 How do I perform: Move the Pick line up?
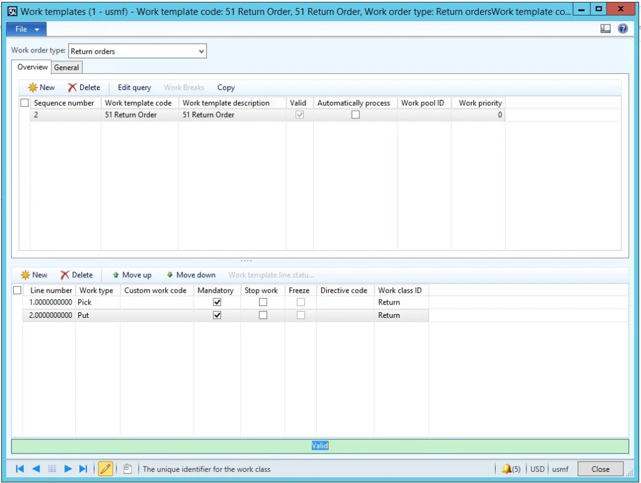click(x=131, y=275)
